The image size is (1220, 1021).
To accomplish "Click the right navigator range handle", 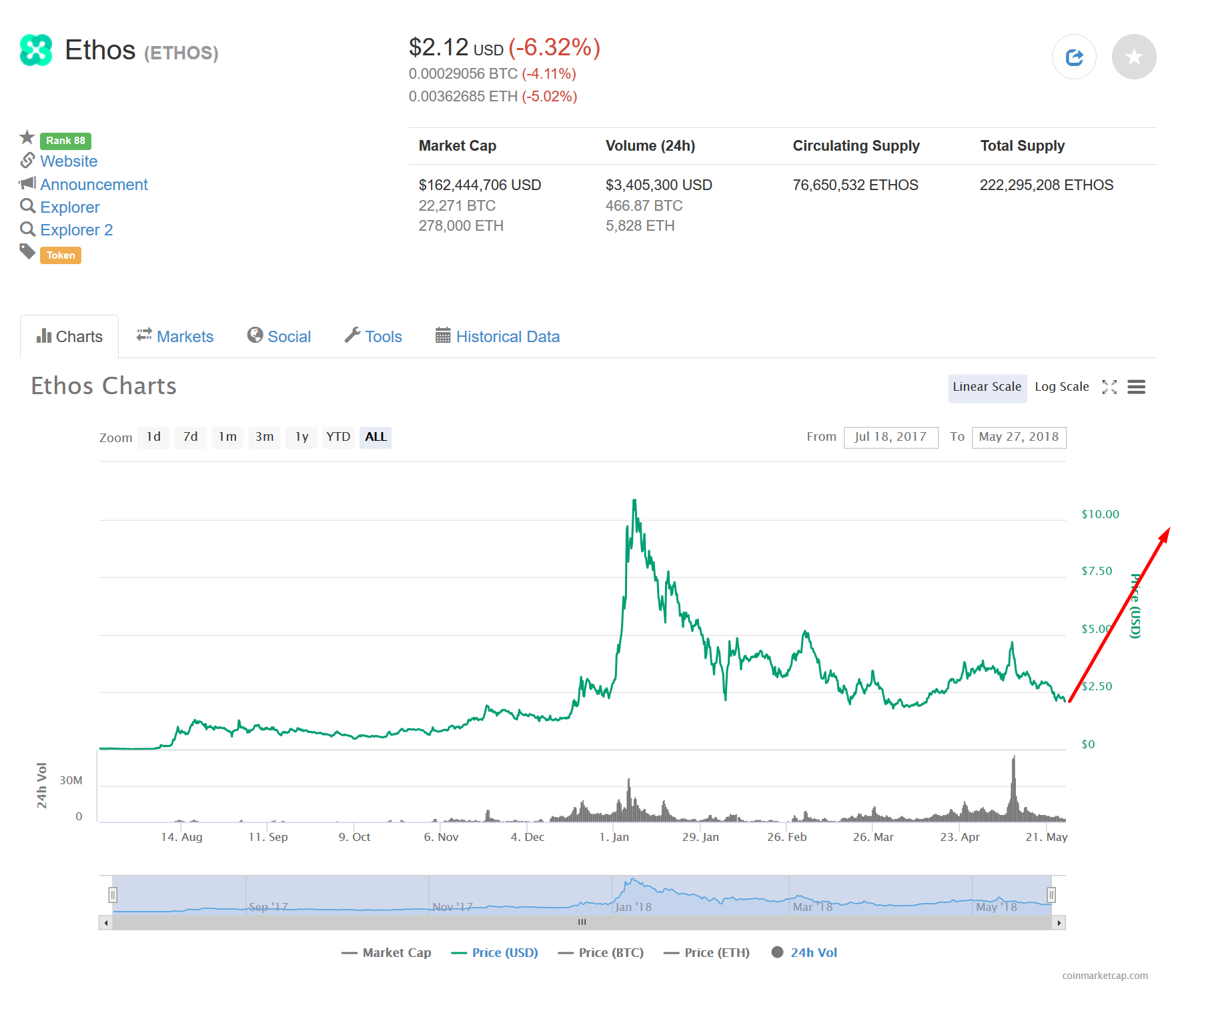I will tap(1051, 895).
